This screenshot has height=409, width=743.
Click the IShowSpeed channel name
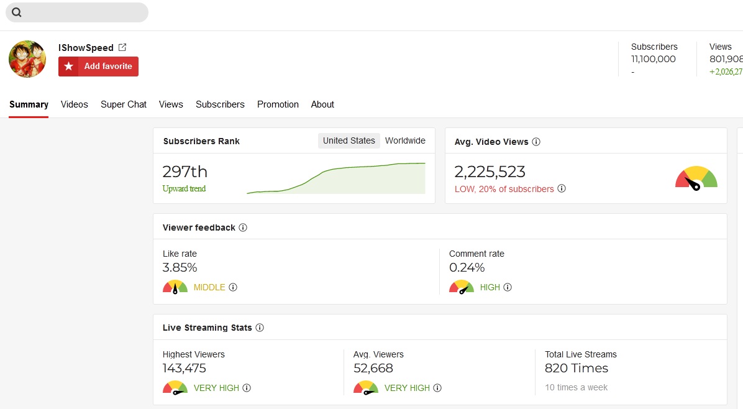86,47
